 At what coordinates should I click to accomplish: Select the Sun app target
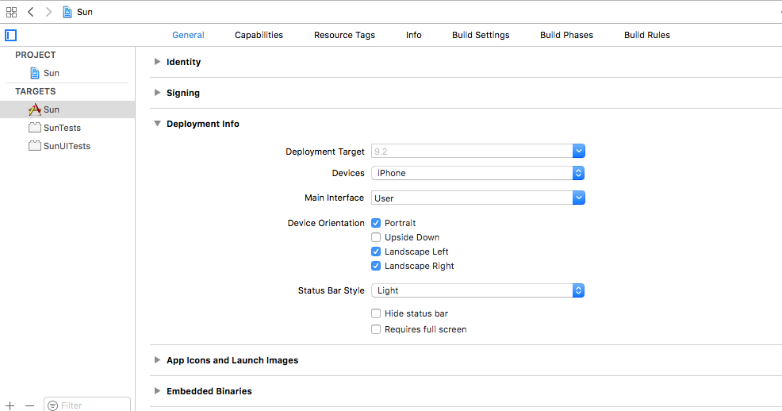51,109
